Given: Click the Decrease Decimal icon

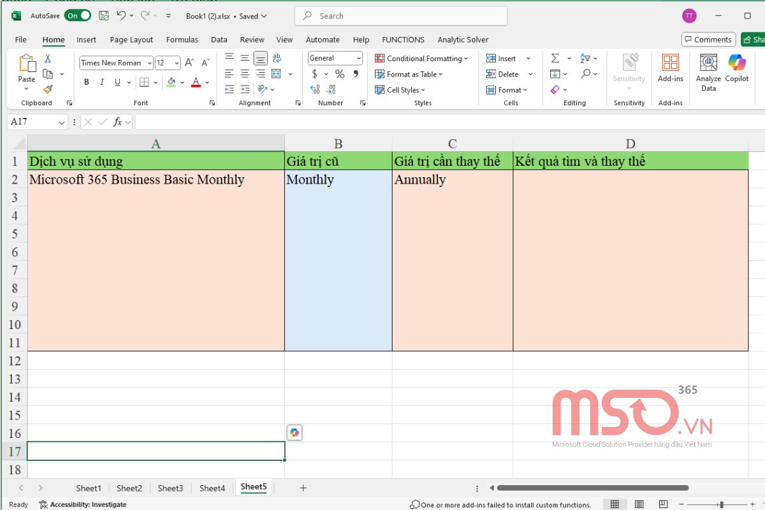Looking at the screenshot, I should tap(332, 90).
